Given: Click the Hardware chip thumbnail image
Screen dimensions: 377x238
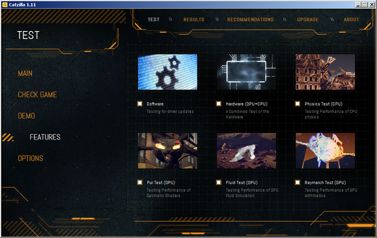Looking at the screenshot, I should pyautogui.click(x=246, y=72).
